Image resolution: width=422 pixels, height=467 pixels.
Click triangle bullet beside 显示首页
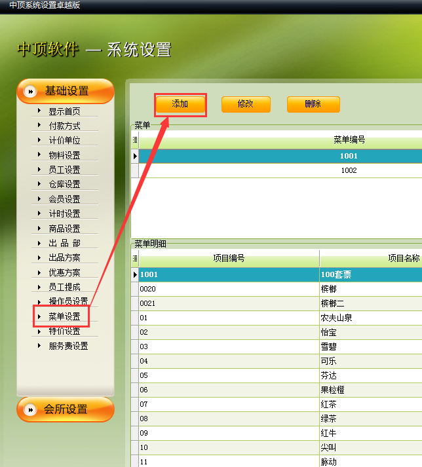pos(39,111)
